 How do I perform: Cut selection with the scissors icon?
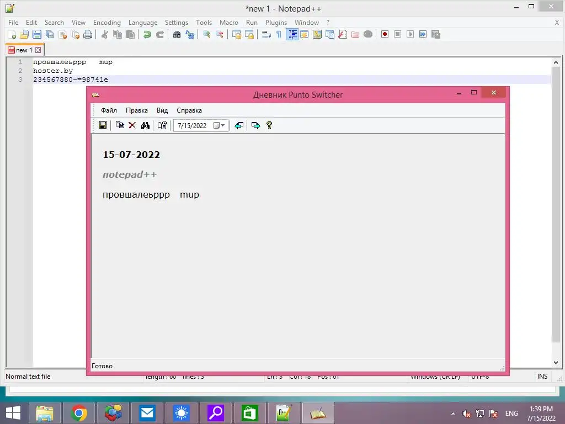104,34
